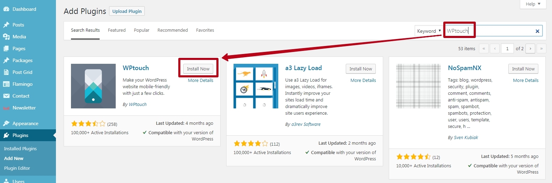Click 'Last Updated: 5 months ago' text
Image resolution: width=552 pixels, height=183 pixels.
pos(510,157)
